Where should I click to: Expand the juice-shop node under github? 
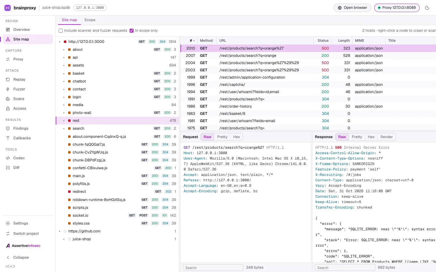click(64, 239)
